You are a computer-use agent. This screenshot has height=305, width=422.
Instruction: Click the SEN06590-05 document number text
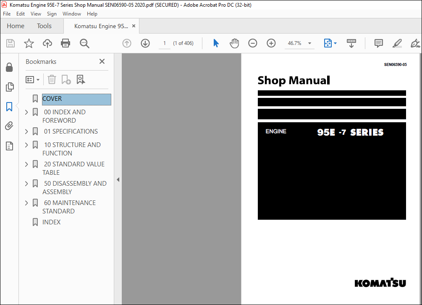coord(396,65)
